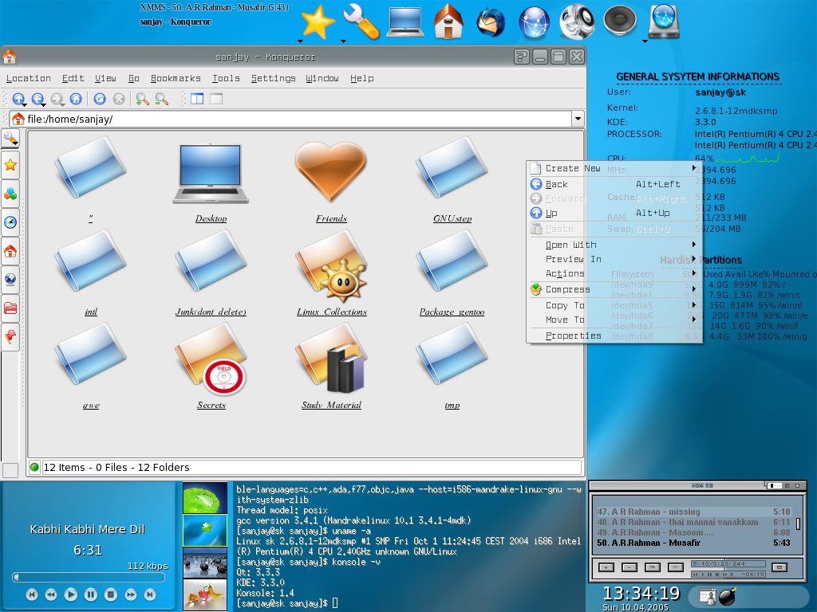Open the Up button history dropdown arrow
The image size is (817, 612).
[x=25, y=105]
